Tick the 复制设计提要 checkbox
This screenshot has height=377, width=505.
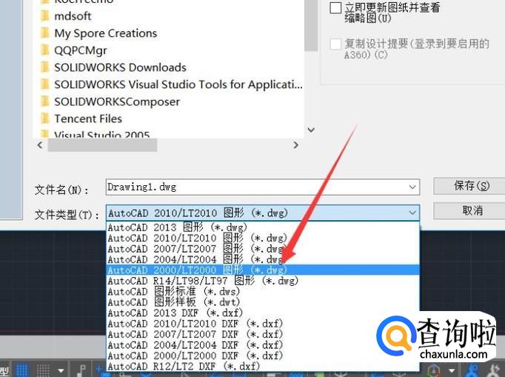tap(335, 44)
